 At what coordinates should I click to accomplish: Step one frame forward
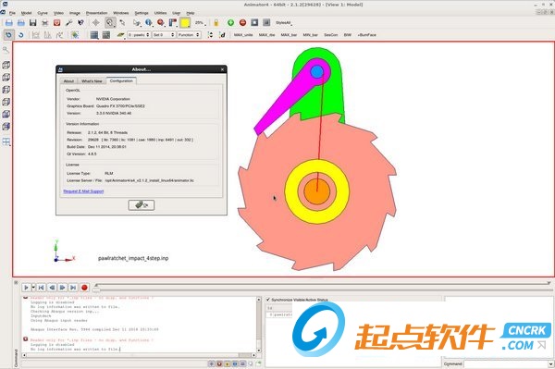62,288
